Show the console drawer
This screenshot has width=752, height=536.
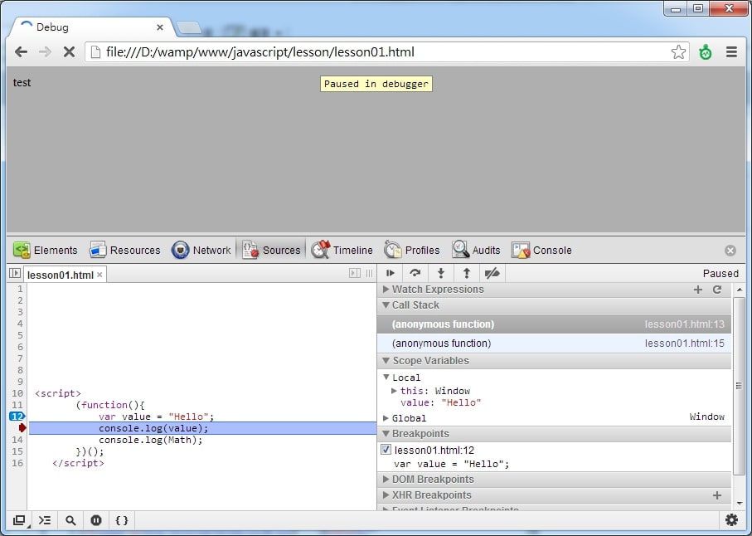coord(45,520)
